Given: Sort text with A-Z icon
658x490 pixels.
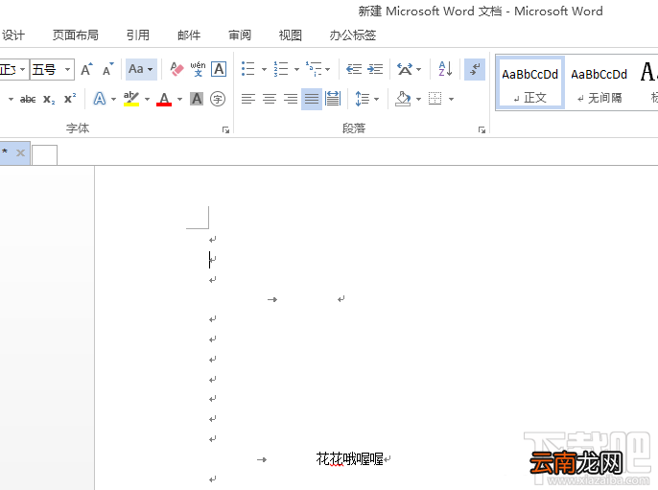Looking at the screenshot, I should pos(445,69).
